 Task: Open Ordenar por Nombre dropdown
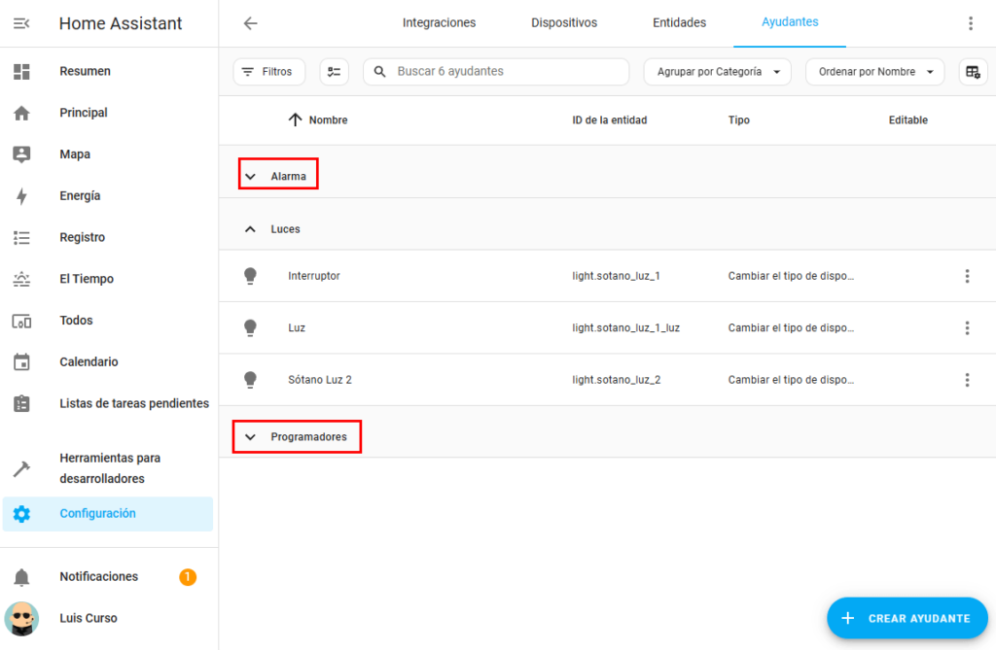pos(874,72)
